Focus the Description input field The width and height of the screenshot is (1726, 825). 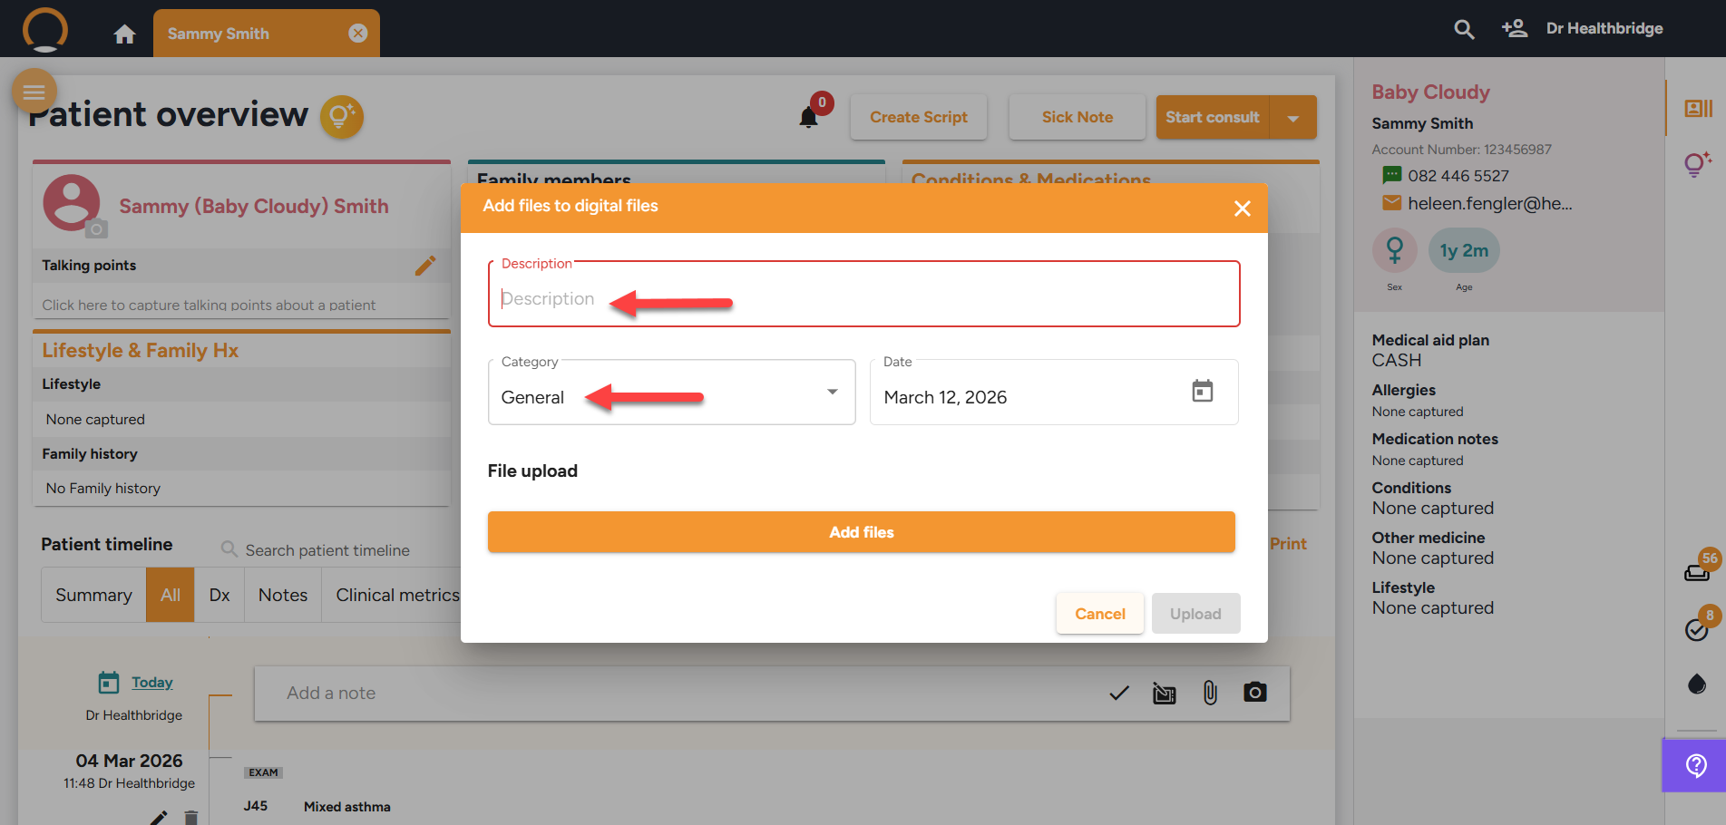coord(864,295)
